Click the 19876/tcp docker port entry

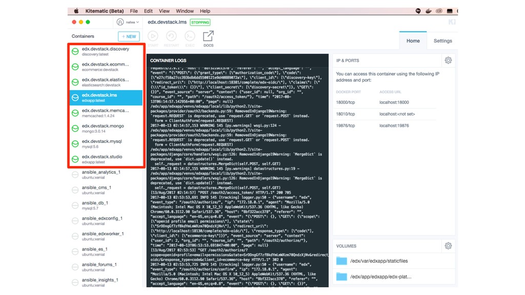pos(346,126)
